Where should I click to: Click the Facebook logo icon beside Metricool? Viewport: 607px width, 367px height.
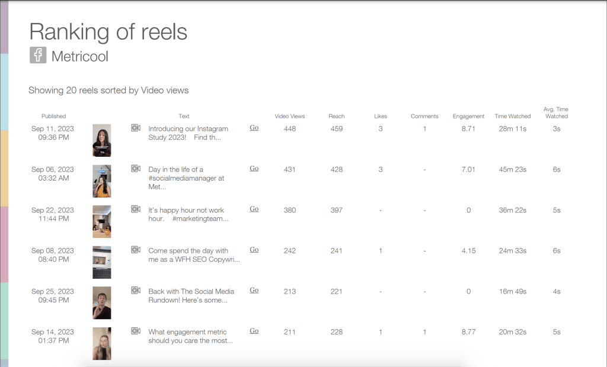38,56
